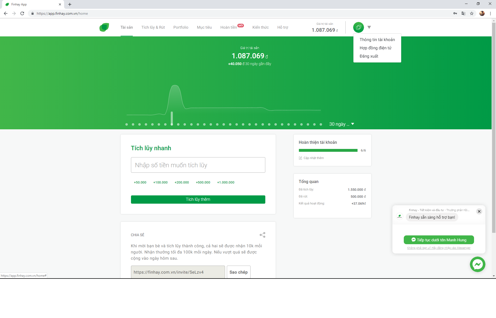The width and height of the screenshot is (496, 318).
Task: Click the browser translate page icon
Action: 463,13
